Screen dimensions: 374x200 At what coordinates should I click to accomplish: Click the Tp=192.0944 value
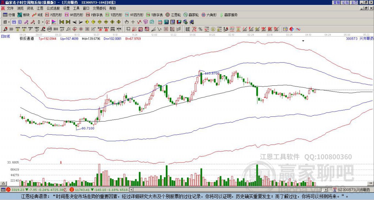[x=47, y=38]
